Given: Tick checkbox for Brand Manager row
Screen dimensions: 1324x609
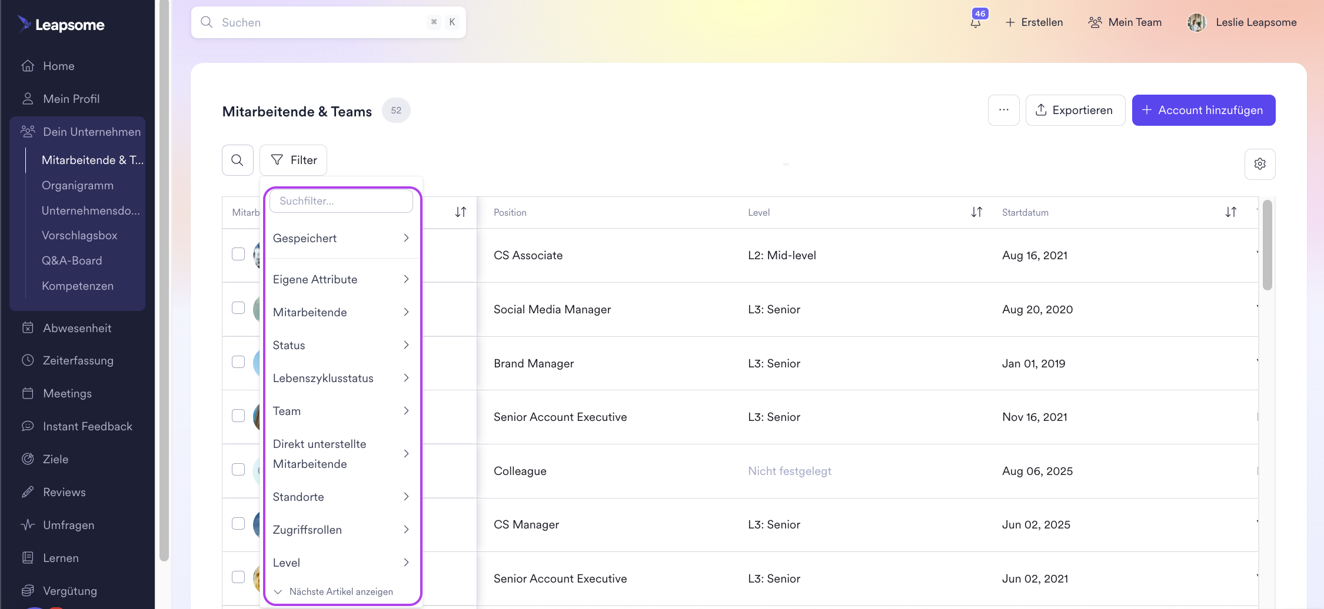Looking at the screenshot, I should (238, 362).
